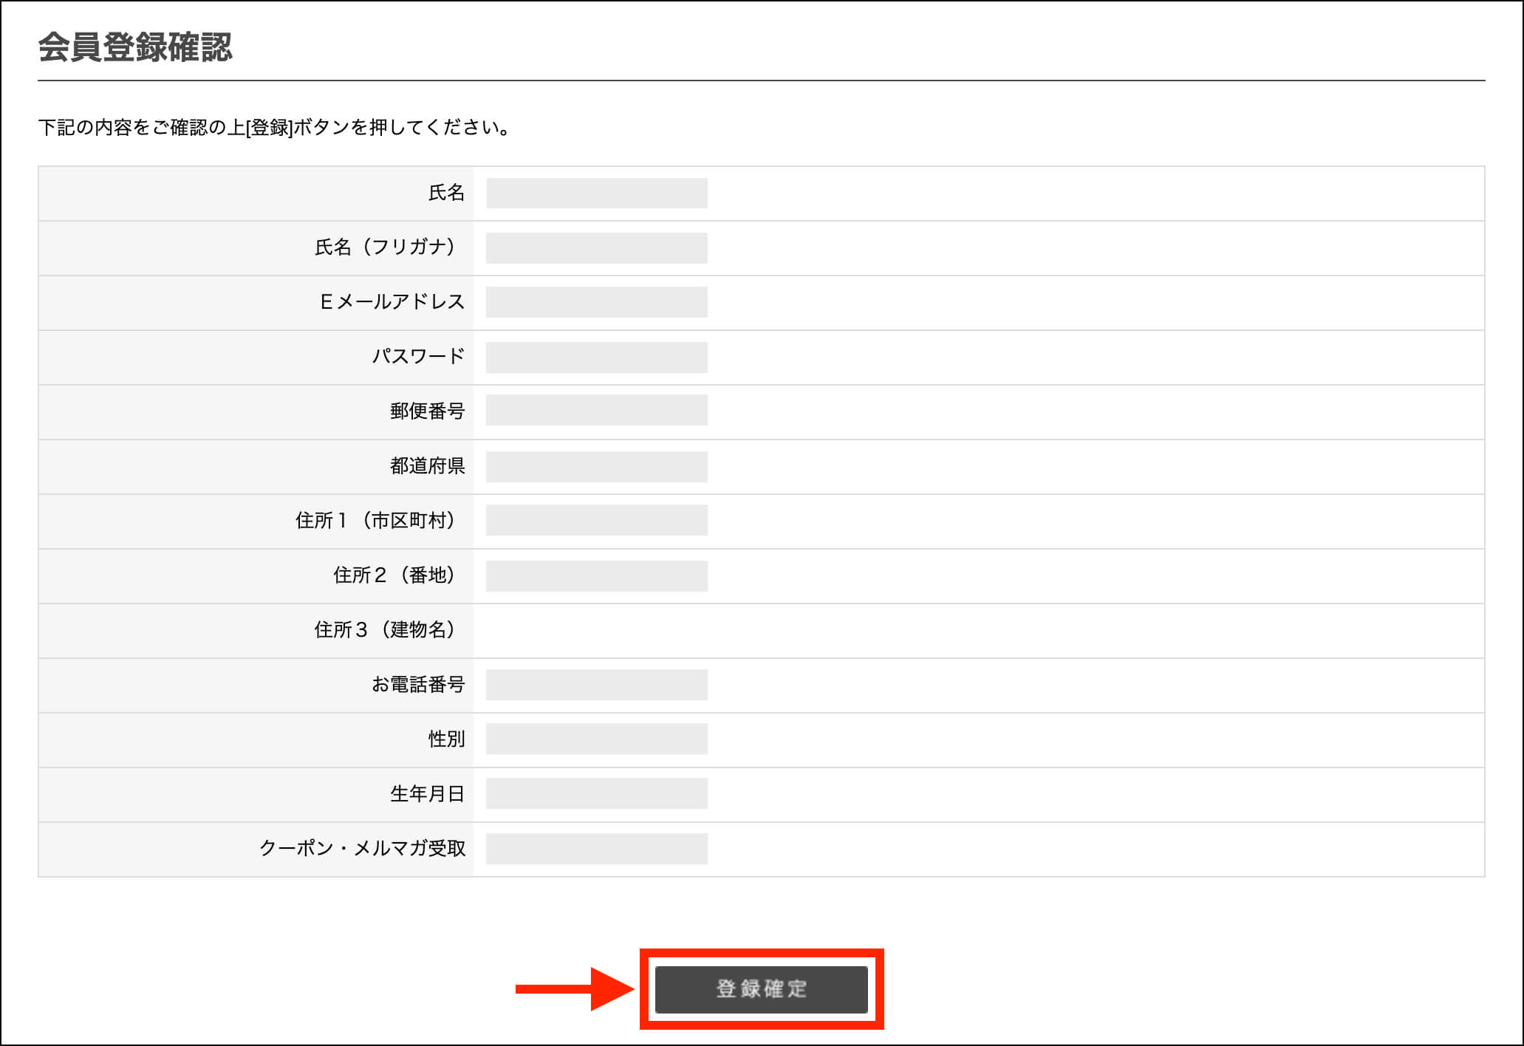Click the パスワード value box
This screenshot has width=1524, height=1046.
coord(596,357)
